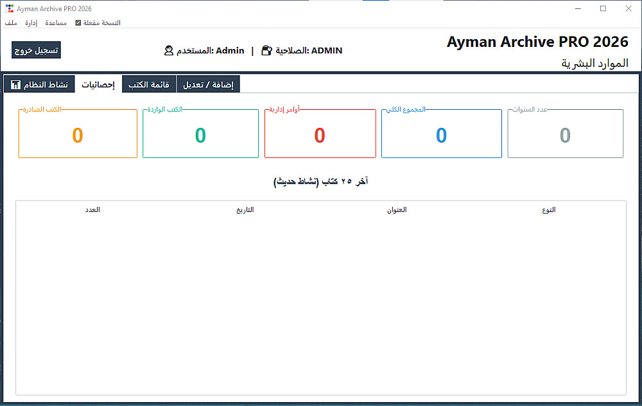Click the عدد السنوات statistics card
The height and width of the screenshot is (406, 642).
[x=566, y=133]
